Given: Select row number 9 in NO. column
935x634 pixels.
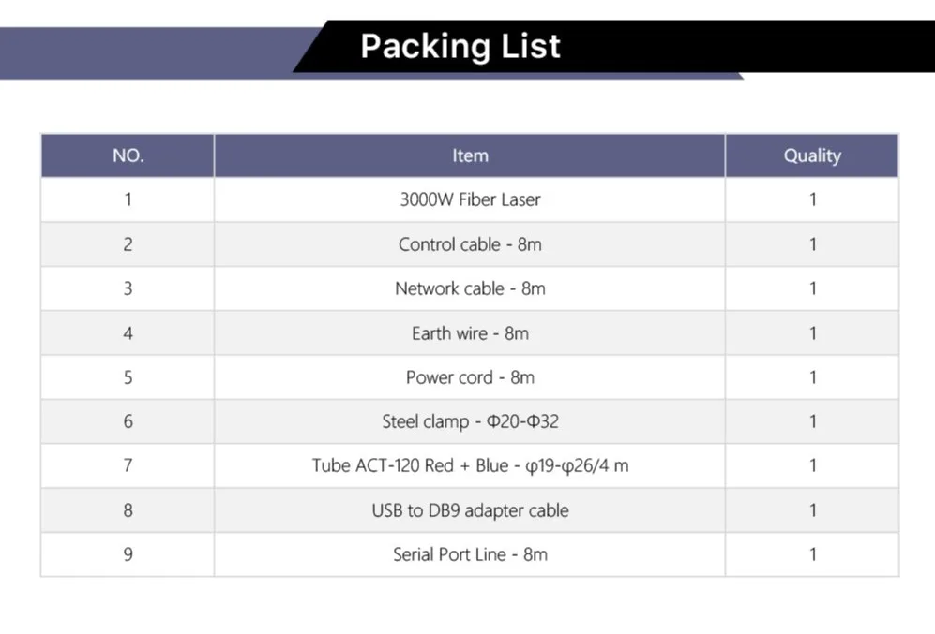Looking at the screenshot, I should click(128, 554).
